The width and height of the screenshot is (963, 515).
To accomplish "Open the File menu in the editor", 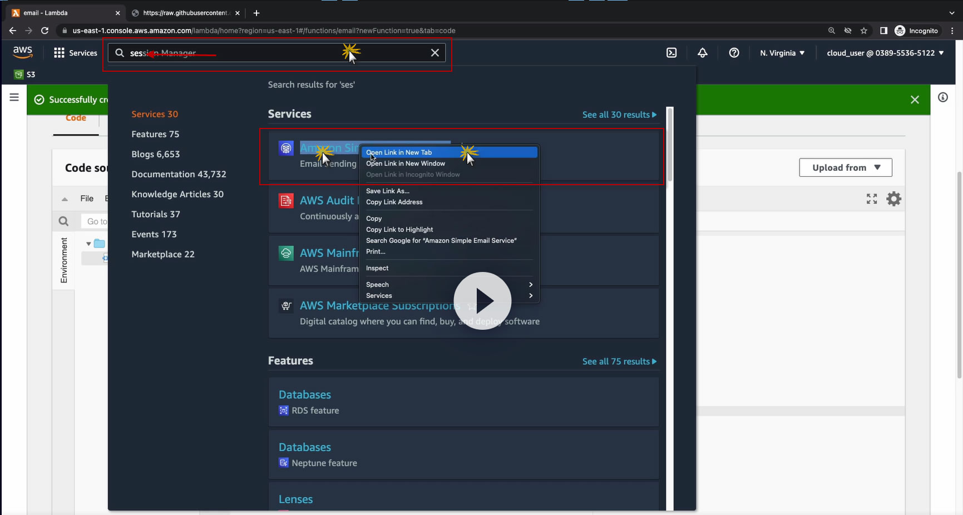I will [x=87, y=199].
